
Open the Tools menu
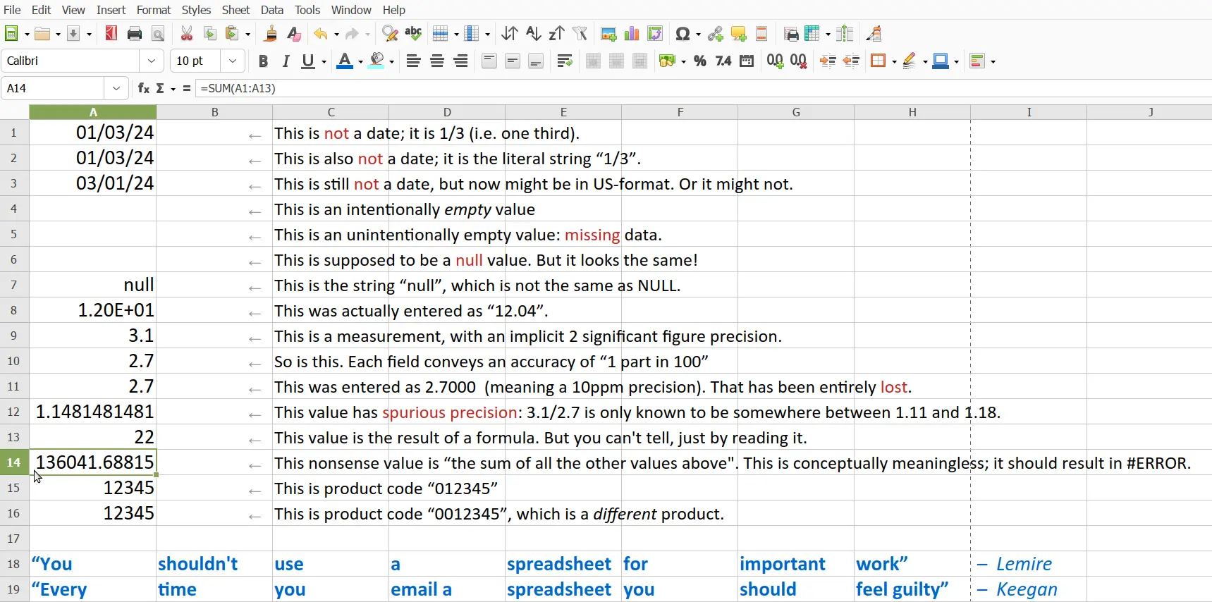pyautogui.click(x=307, y=10)
